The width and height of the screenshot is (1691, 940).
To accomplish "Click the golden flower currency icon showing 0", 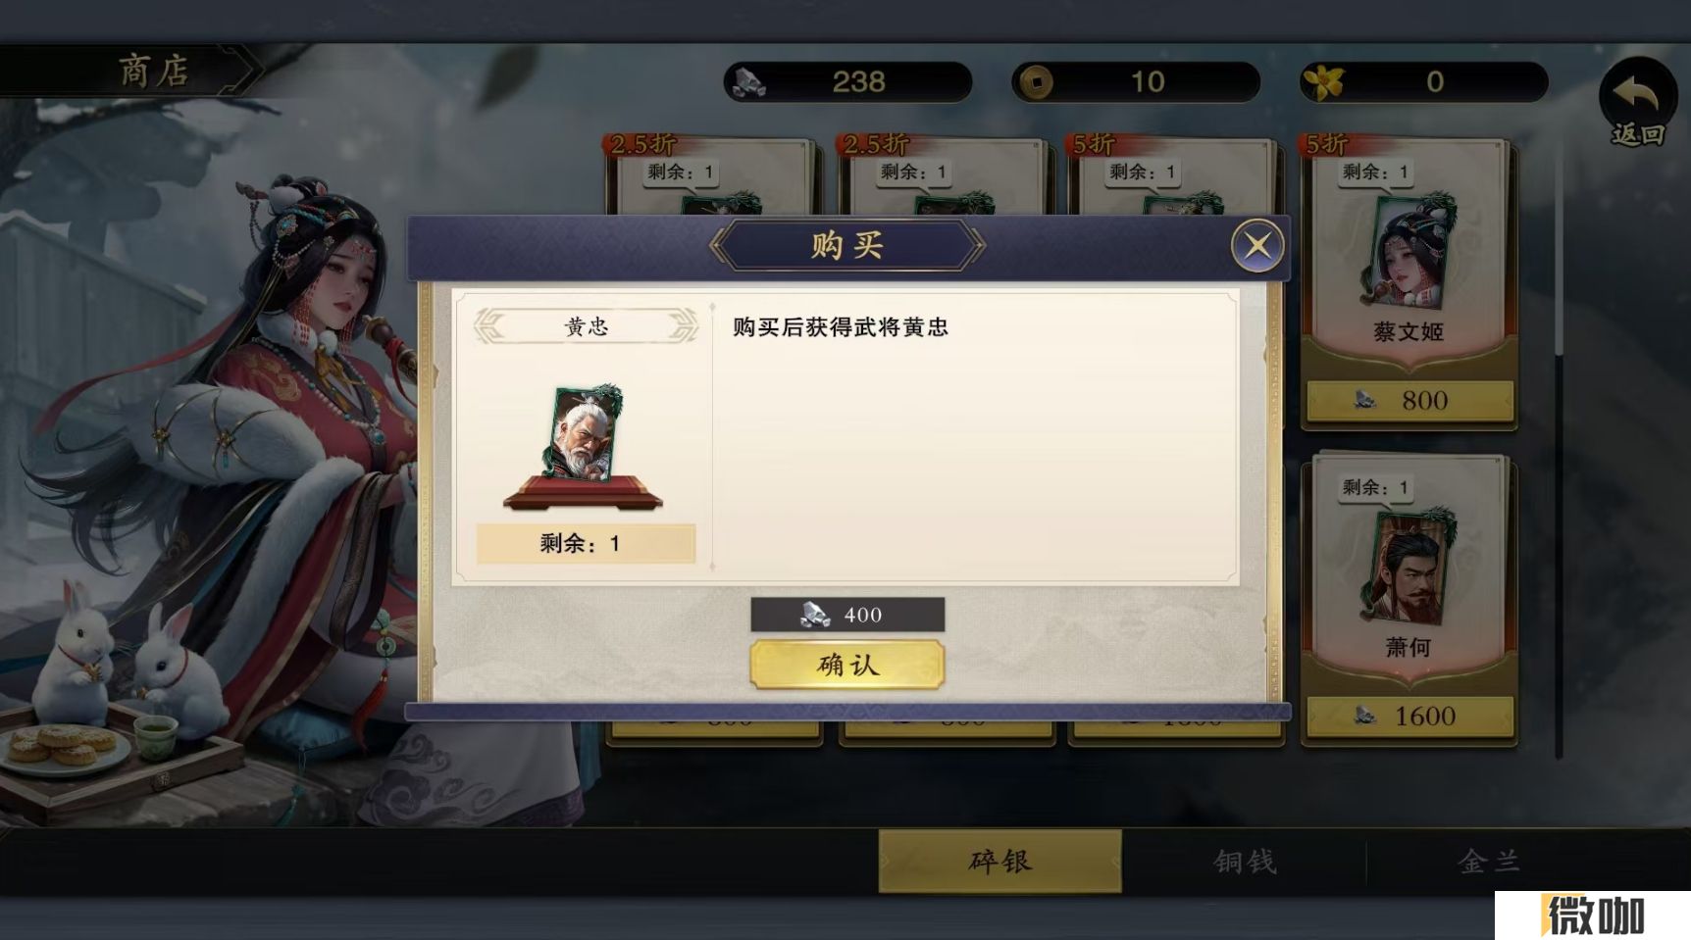I will click(x=1324, y=82).
